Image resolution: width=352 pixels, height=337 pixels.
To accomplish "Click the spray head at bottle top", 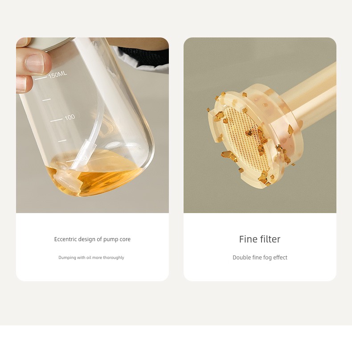I will [48, 43].
